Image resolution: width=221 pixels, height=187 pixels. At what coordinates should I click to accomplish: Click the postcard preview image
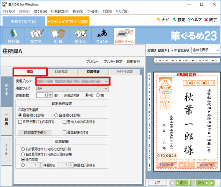click(187, 122)
